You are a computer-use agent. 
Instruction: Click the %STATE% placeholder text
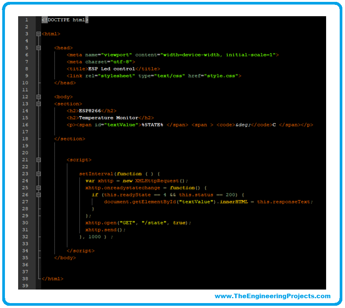tap(153, 125)
